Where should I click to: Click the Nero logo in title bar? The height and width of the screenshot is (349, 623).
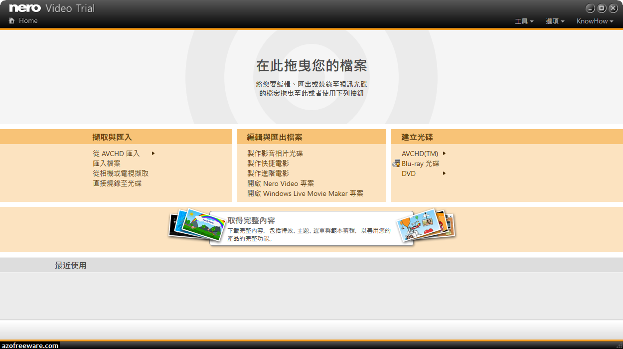[25, 8]
